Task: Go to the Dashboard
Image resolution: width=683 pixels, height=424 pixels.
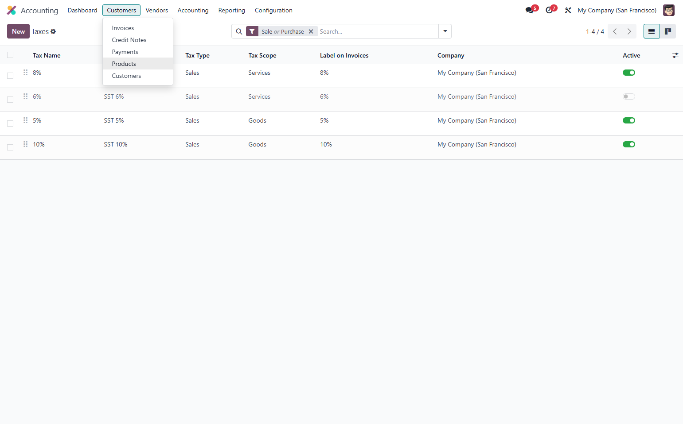Action: point(82,10)
